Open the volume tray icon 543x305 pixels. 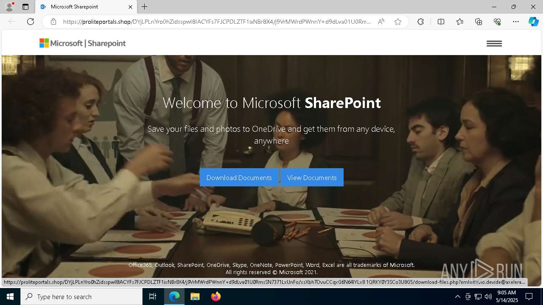pos(488,297)
